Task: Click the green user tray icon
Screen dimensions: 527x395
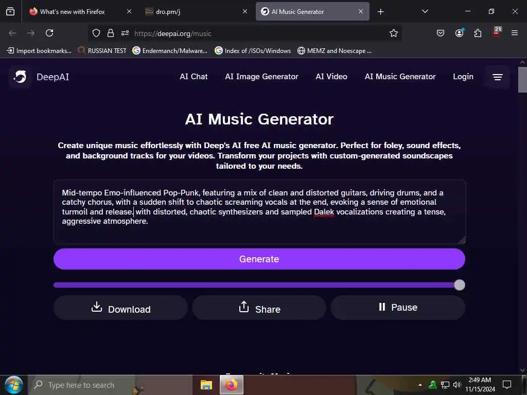Action: click(433, 385)
